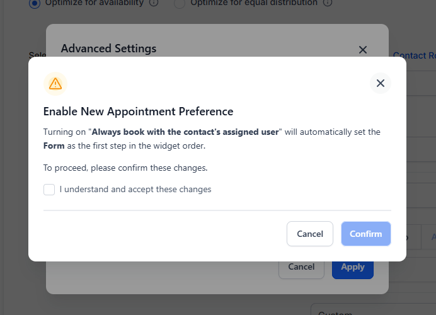Click the blue Apply button
The height and width of the screenshot is (315, 436).
352,267
